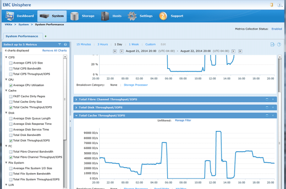This screenshot has height=189, width=286.
Task: Click the metrics filter funnel icon
Action: coord(60,44)
